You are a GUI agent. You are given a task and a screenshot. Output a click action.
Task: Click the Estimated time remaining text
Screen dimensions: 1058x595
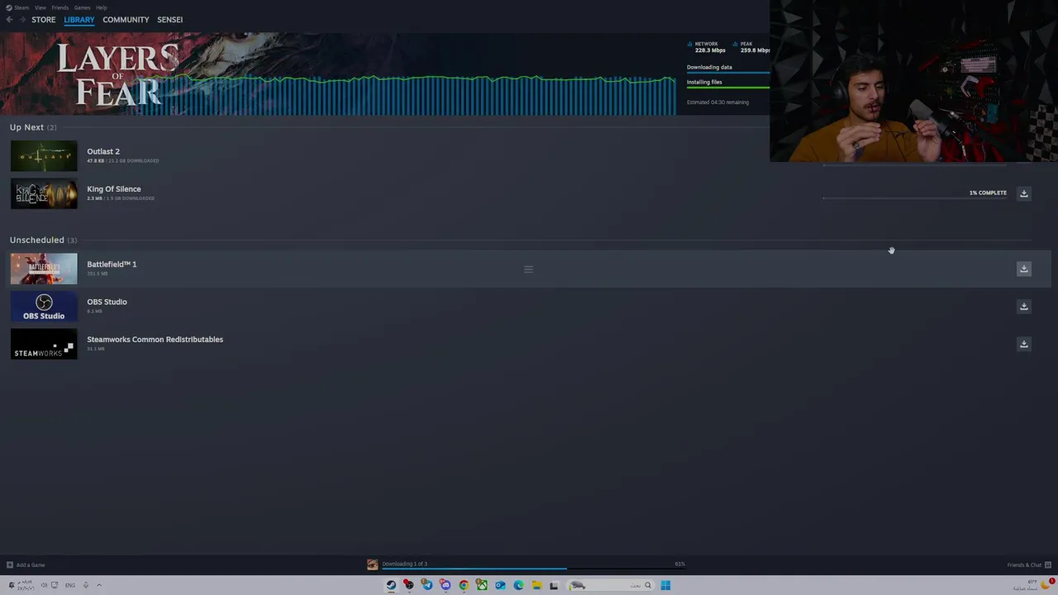(717, 102)
